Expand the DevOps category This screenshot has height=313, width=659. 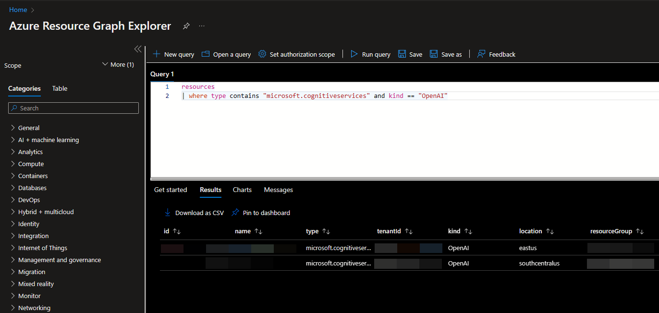(x=13, y=200)
